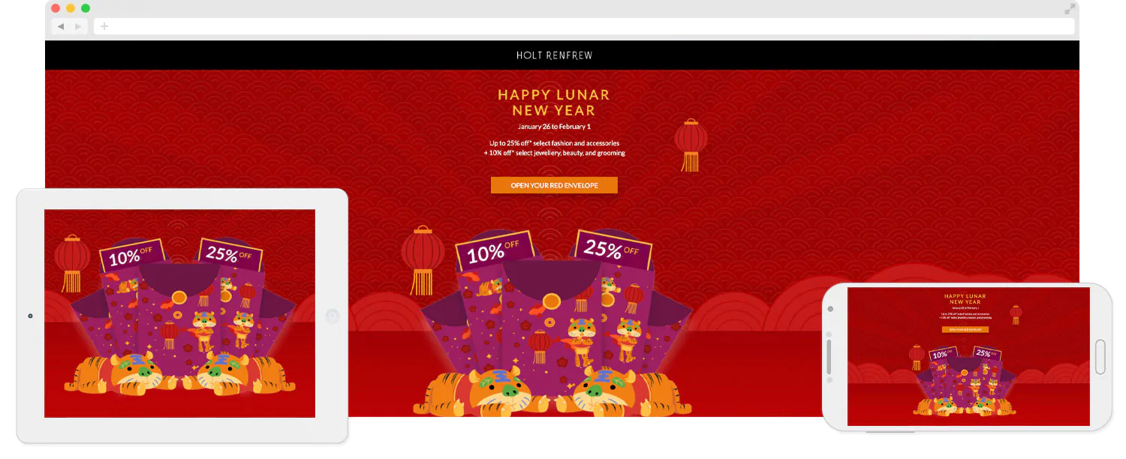Viewport: 1126px width, 459px height.
Task: Click Open Your Red Envelope button in browser
Action: tap(554, 185)
